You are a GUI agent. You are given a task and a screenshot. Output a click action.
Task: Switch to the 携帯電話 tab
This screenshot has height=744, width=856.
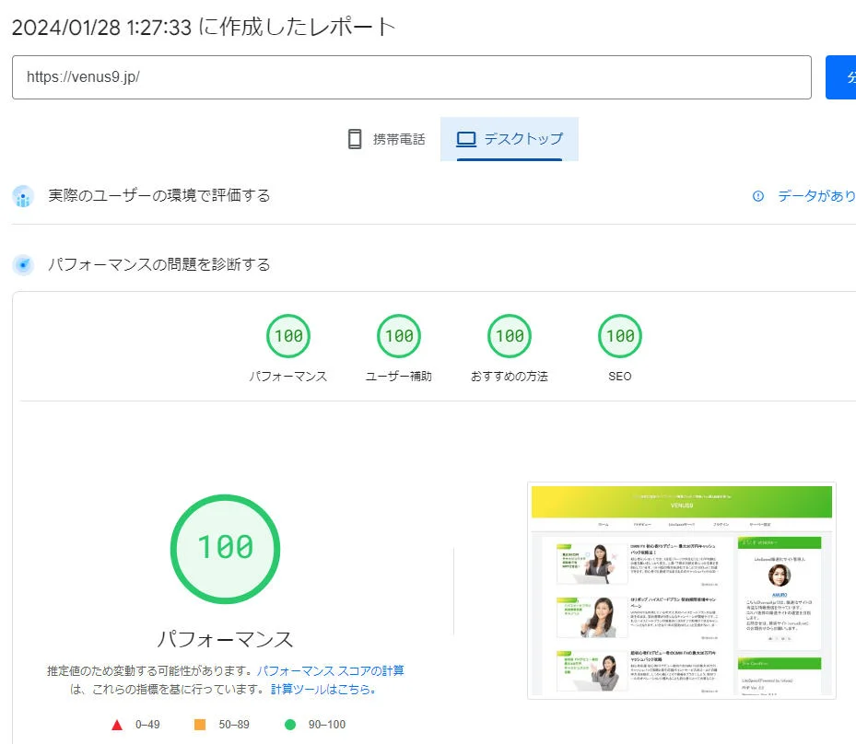(x=386, y=139)
